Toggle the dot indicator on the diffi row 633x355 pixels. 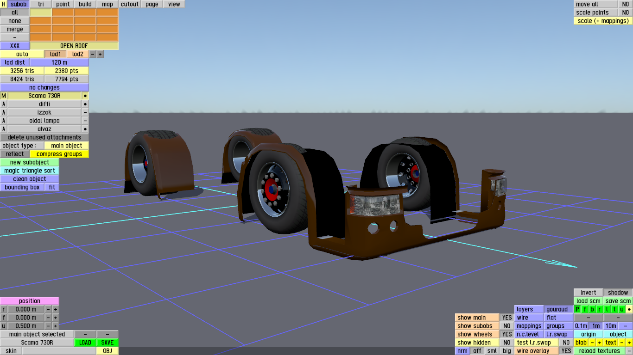click(x=85, y=104)
